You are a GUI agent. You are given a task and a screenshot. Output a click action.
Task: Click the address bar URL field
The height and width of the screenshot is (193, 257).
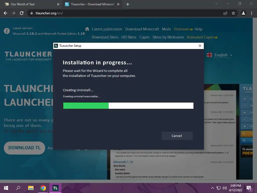tap(124, 13)
